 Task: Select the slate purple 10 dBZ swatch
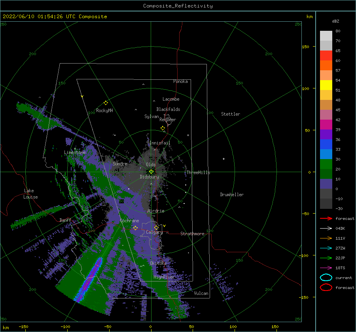(326, 184)
